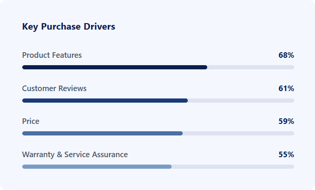The image size is (315, 190).
Task: Click the word Assurance in the last label
Action: tap(109, 154)
